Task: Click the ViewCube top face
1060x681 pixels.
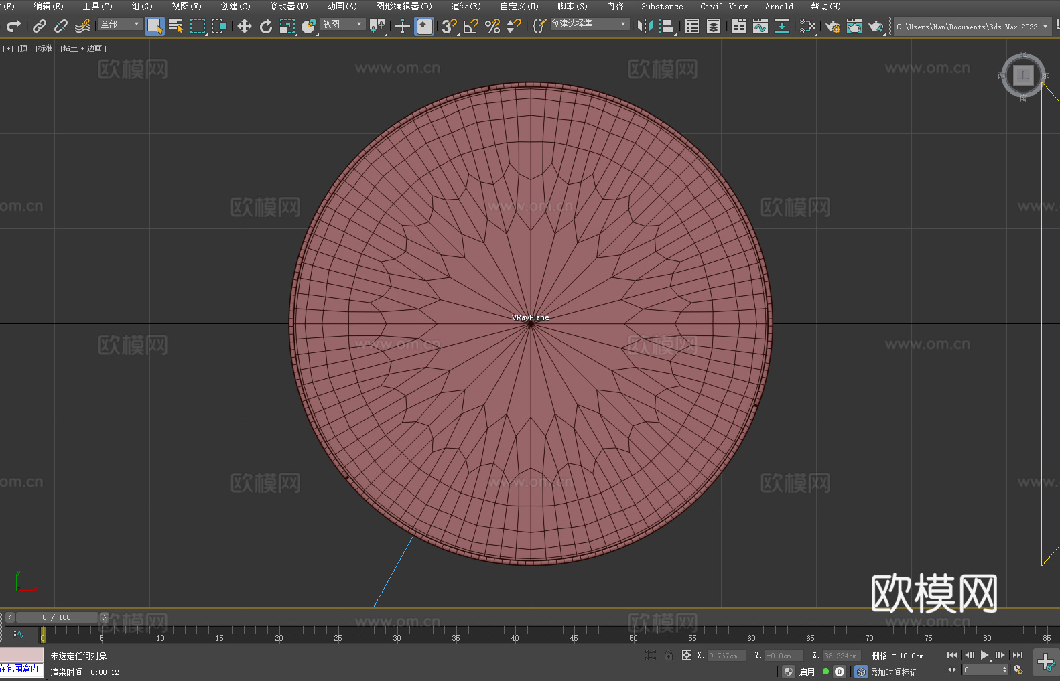Action: coord(1023,75)
